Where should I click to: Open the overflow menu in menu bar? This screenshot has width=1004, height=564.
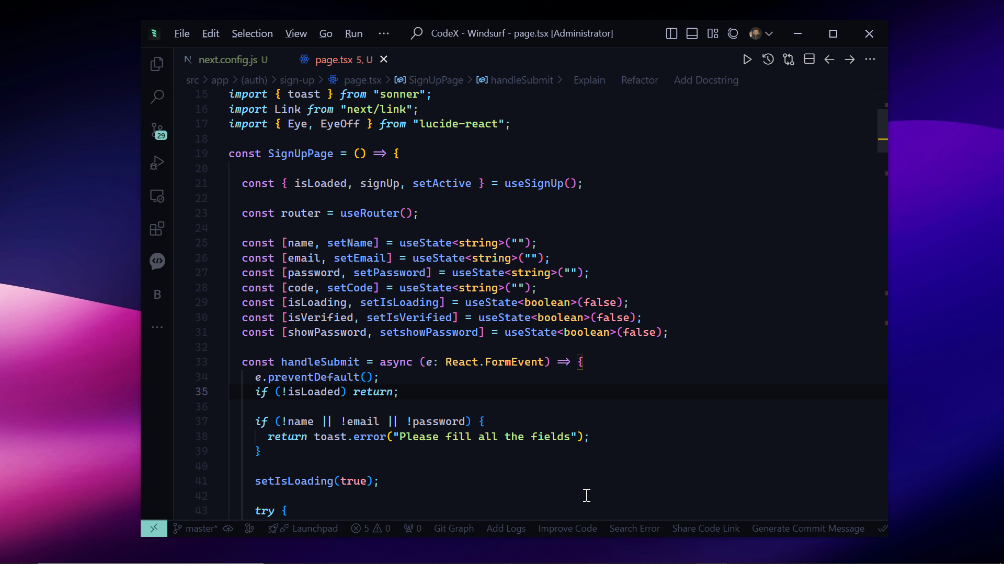(x=384, y=33)
